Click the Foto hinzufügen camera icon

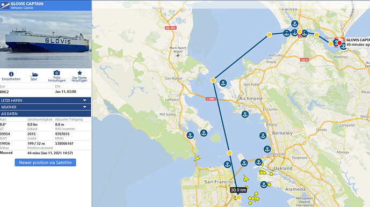[56, 72]
